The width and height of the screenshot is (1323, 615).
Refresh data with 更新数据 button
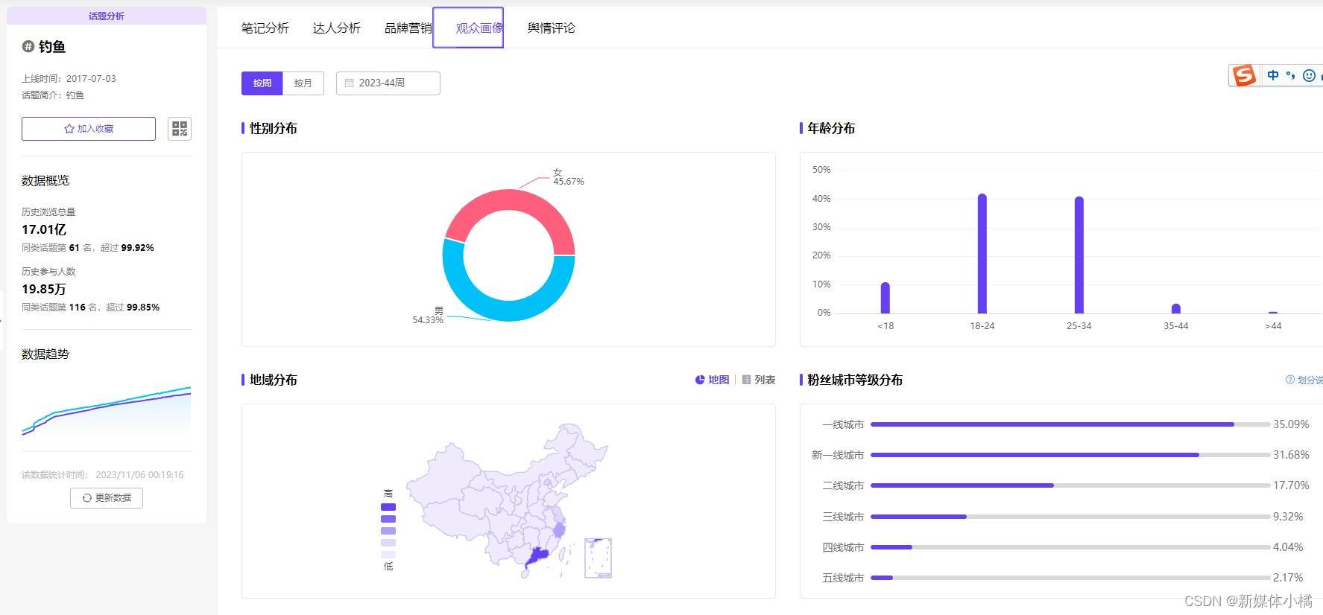click(107, 498)
